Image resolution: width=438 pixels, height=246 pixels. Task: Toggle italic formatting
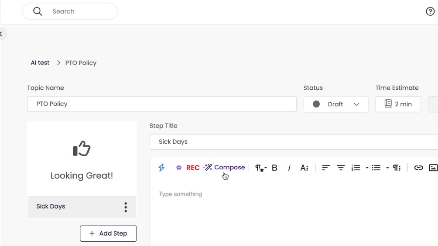pos(289,168)
